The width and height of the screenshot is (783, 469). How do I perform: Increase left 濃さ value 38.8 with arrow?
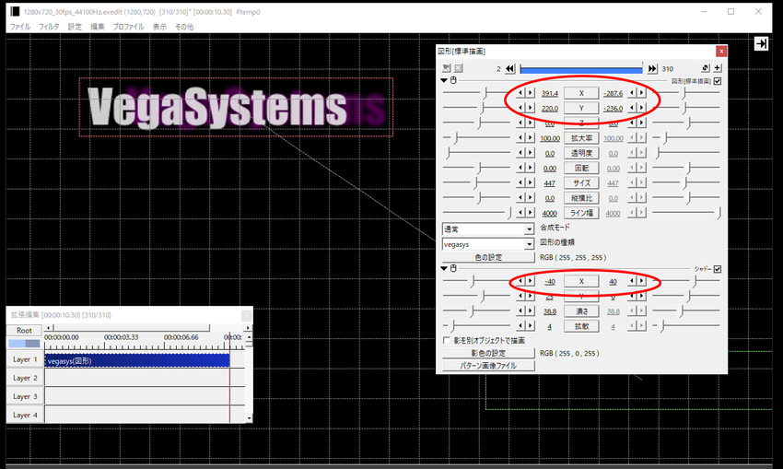[531, 311]
